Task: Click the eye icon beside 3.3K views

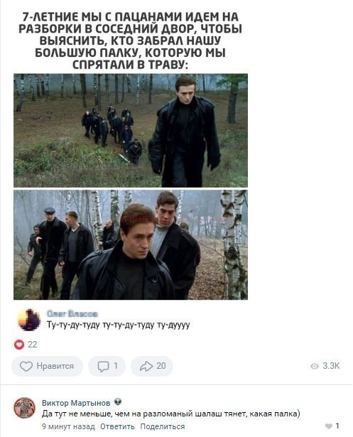Action: (x=315, y=366)
